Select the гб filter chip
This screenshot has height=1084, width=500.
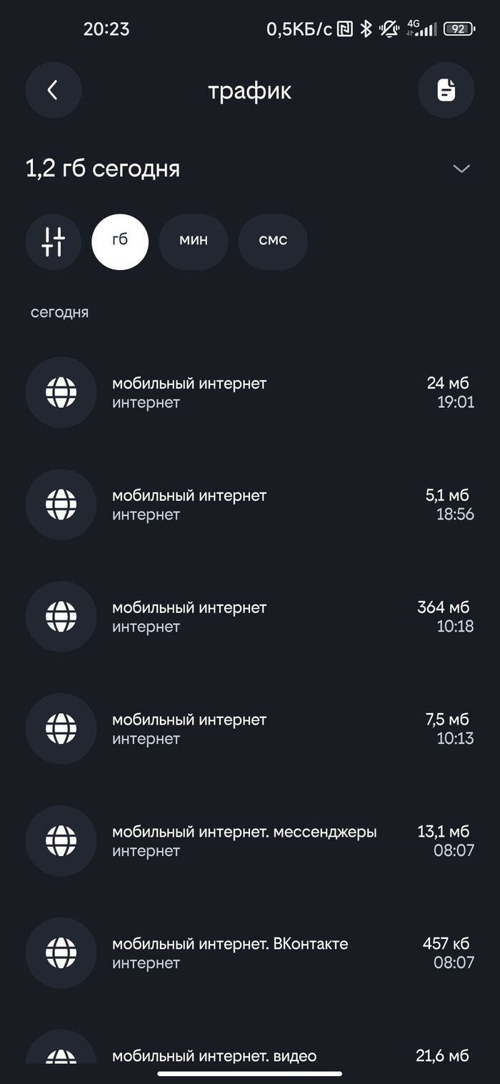point(120,242)
